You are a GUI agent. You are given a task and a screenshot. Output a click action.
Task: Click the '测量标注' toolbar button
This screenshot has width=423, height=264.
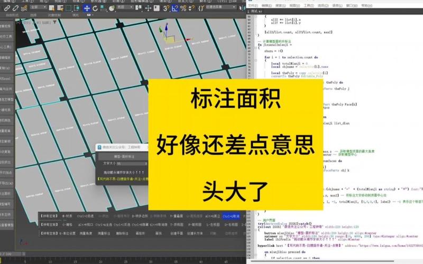point(104,233)
